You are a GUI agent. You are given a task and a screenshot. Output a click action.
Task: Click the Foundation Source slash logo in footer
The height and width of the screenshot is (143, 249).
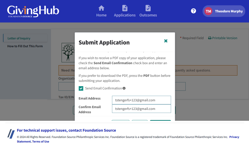[x=11, y=134]
